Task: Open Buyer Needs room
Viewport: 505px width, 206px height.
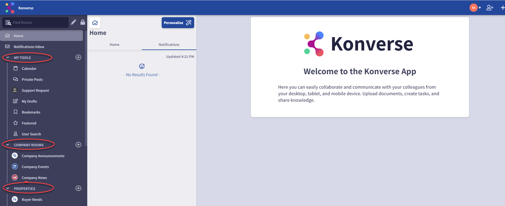Action: (x=32, y=199)
